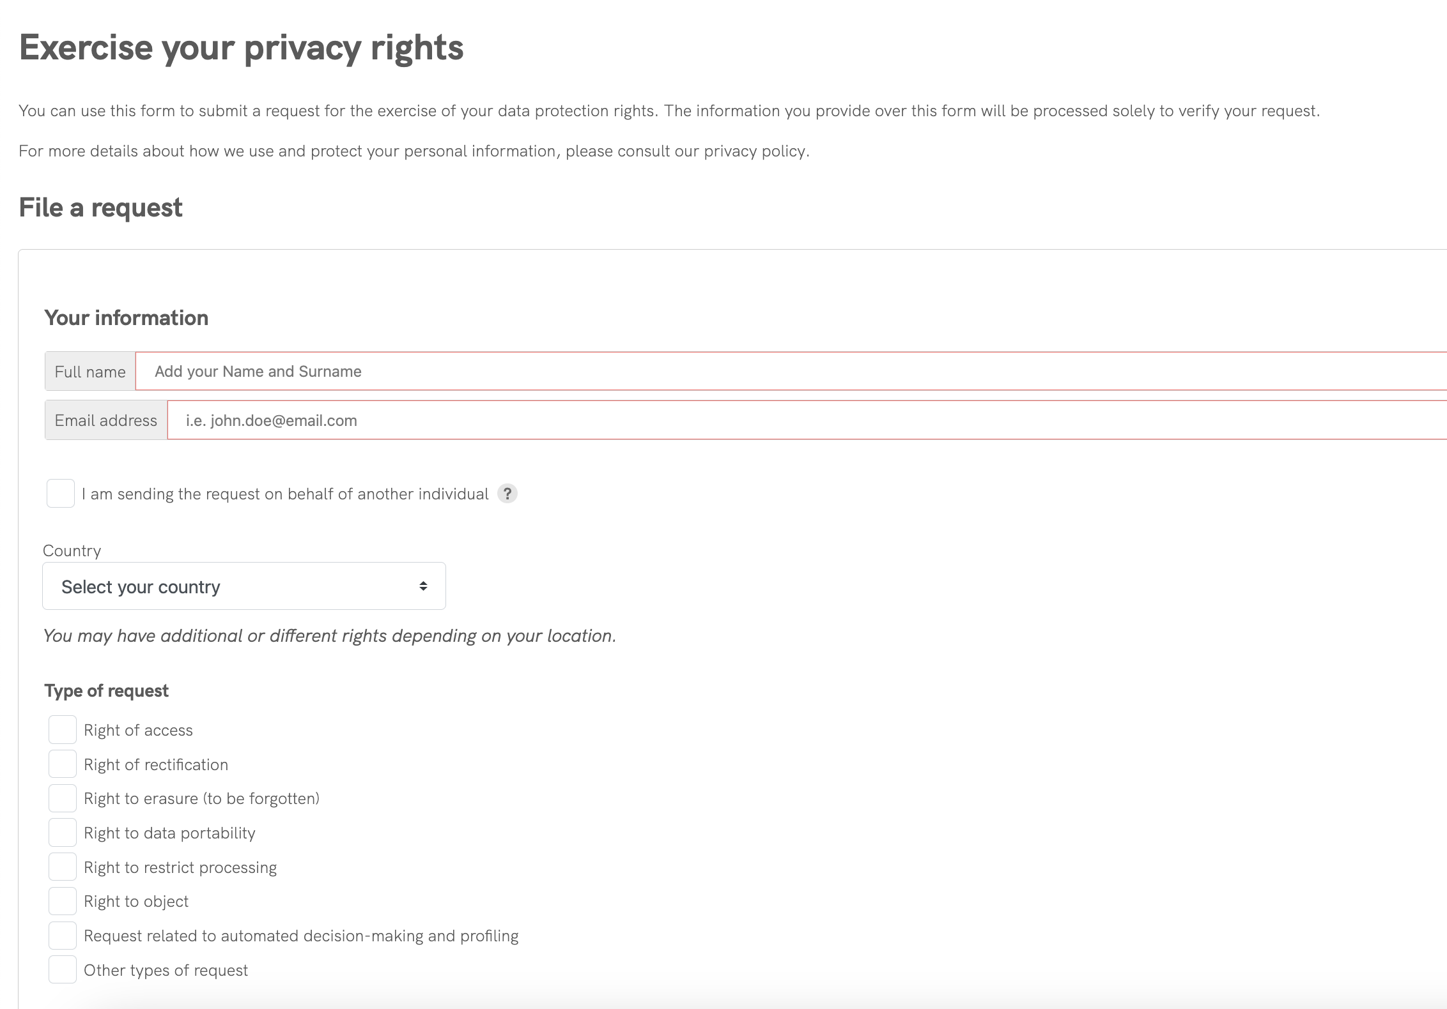Screen dimensions: 1447x1009
Task: Check Other types of request
Action: coord(63,970)
